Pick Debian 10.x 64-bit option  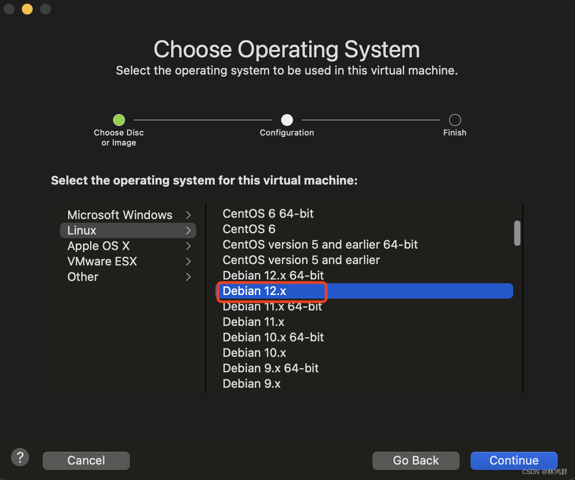tap(273, 337)
